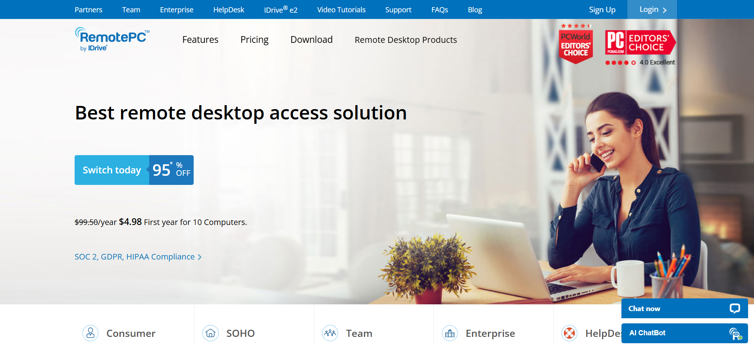This screenshot has height=346, width=754.
Task: Open IDrive e2 in the top bar
Action: [281, 10]
